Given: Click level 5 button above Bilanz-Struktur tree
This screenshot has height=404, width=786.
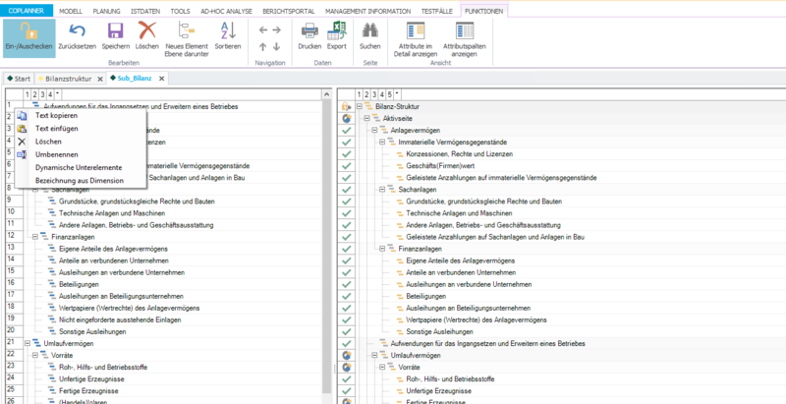Looking at the screenshot, I should pos(389,94).
